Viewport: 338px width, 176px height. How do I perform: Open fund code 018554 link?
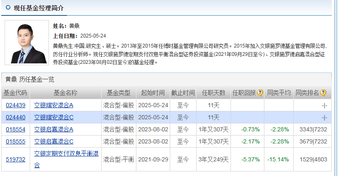pos(15,129)
